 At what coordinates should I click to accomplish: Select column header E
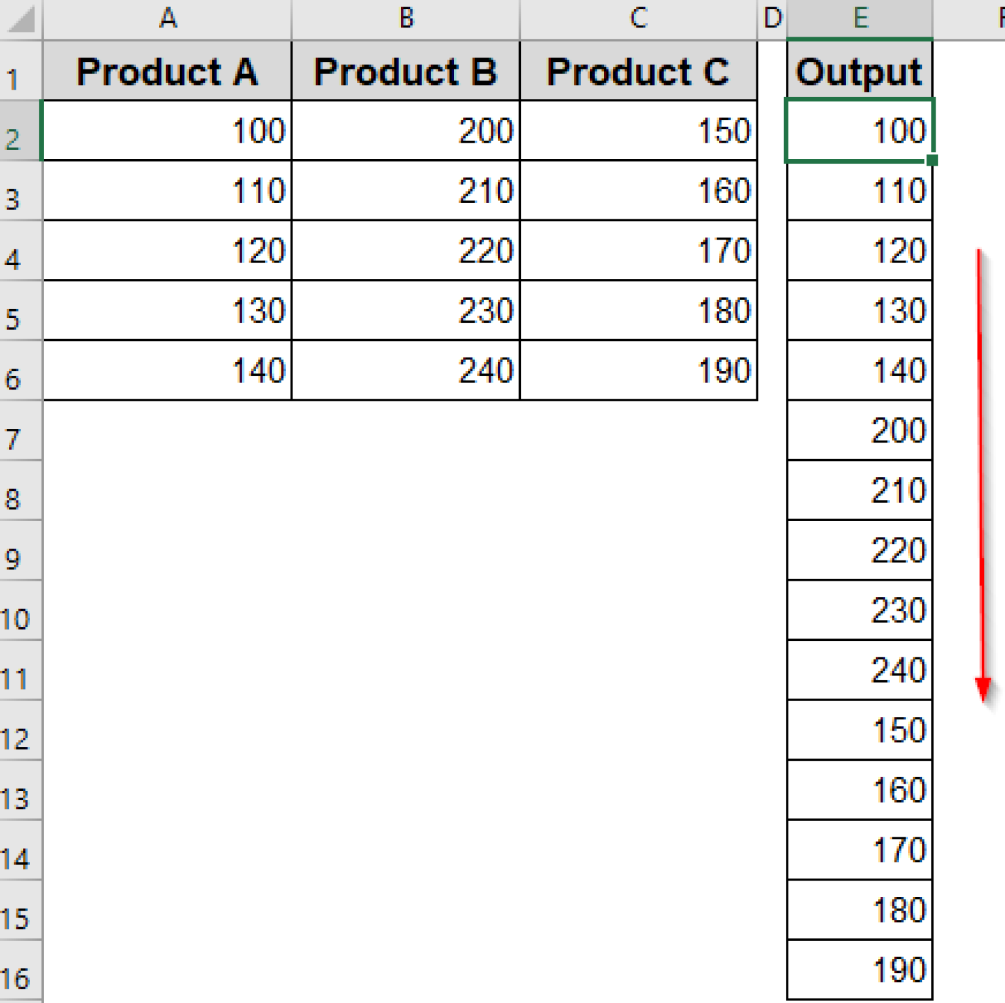pyautogui.click(x=859, y=18)
